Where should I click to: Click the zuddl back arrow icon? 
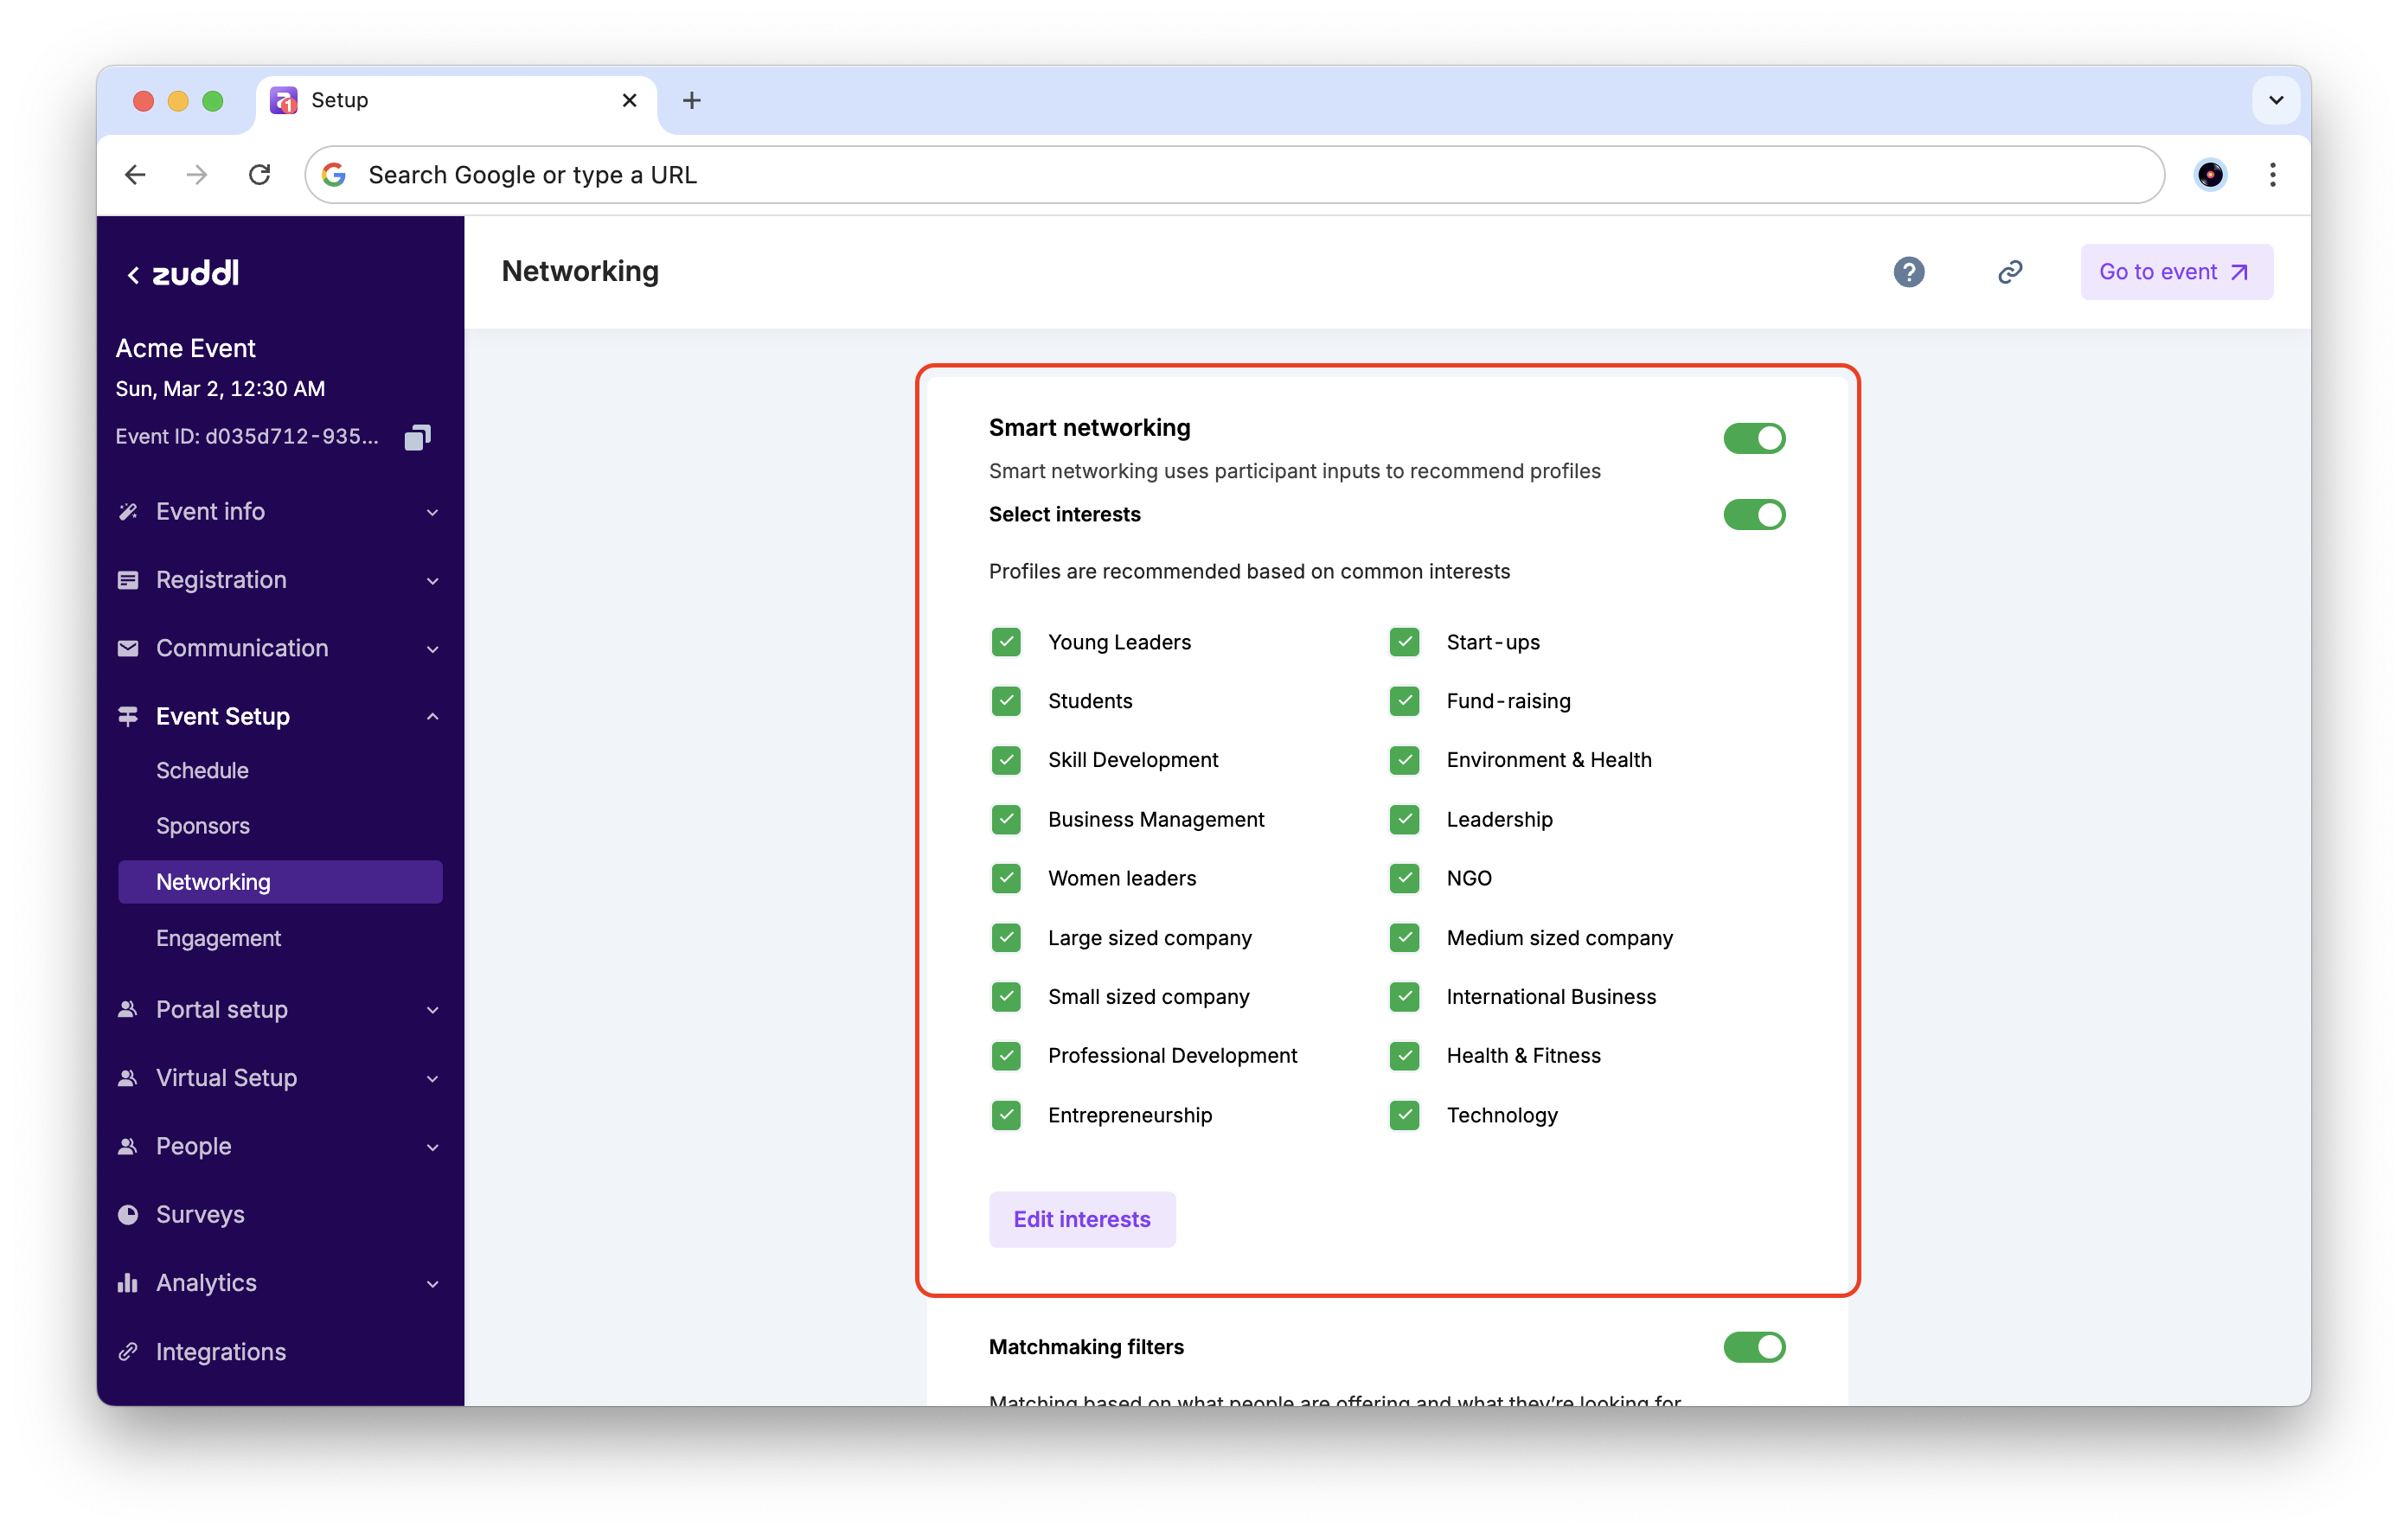133,275
